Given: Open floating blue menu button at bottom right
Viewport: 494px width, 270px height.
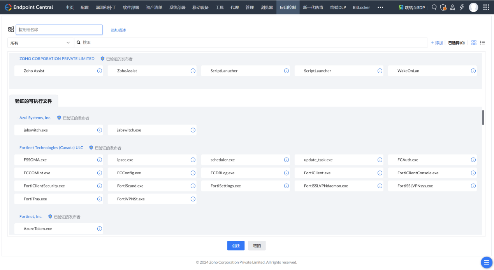Looking at the screenshot, I should (x=486, y=263).
